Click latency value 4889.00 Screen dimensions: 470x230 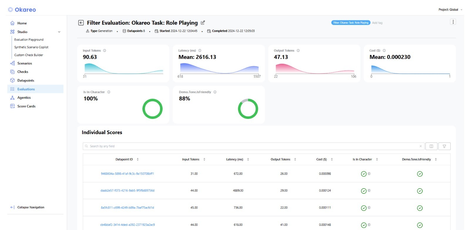point(238,191)
